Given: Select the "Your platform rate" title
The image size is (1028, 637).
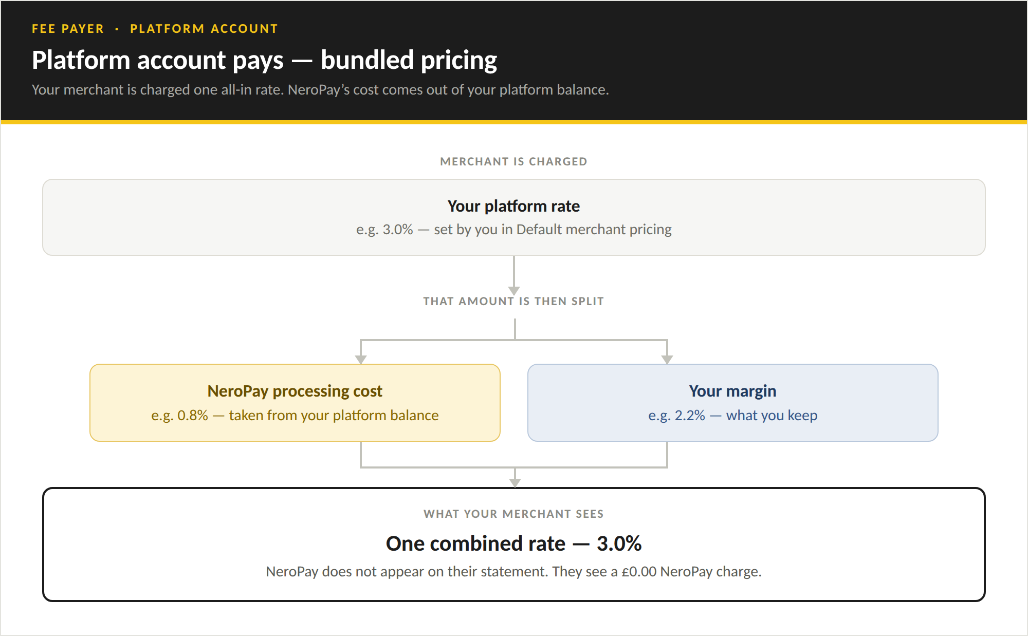Looking at the screenshot, I should [x=513, y=206].
